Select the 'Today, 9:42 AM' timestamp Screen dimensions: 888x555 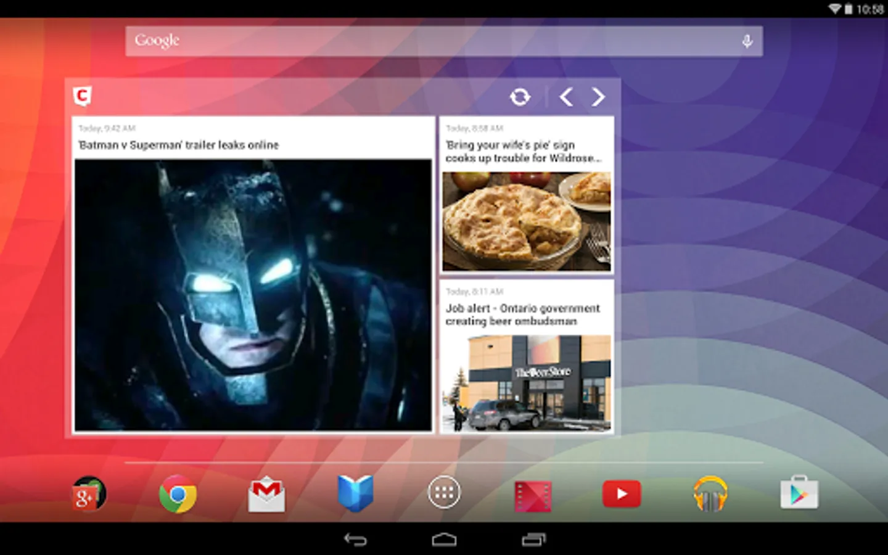tap(107, 128)
